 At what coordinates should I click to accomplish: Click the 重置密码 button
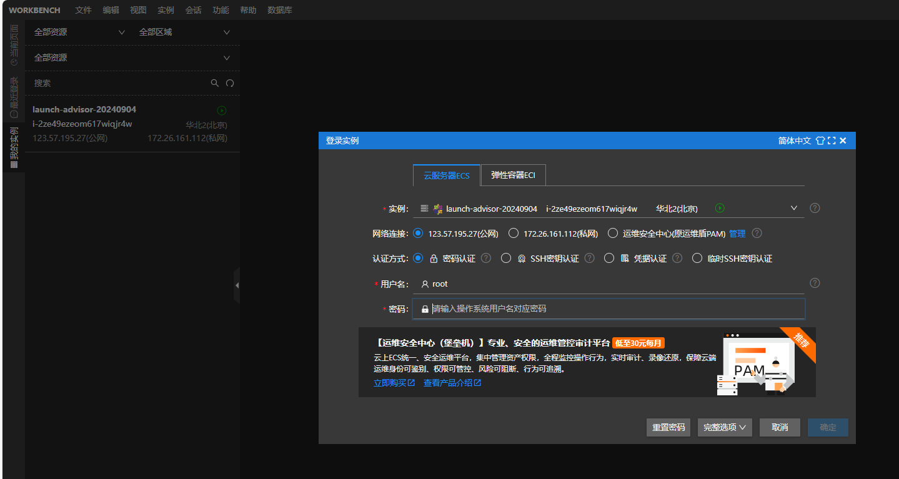pyautogui.click(x=668, y=428)
